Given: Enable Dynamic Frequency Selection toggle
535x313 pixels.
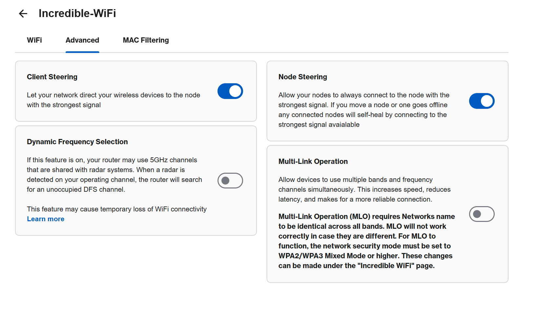Looking at the screenshot, I should [x=230, y=181].
